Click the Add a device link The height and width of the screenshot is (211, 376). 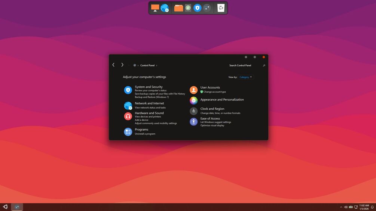[141, 120]
